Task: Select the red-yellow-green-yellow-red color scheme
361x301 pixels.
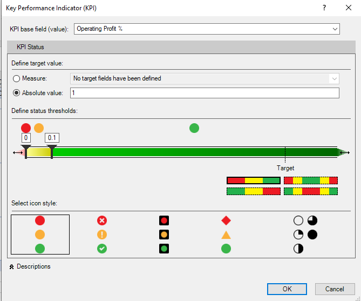Action: pos(311,180)
